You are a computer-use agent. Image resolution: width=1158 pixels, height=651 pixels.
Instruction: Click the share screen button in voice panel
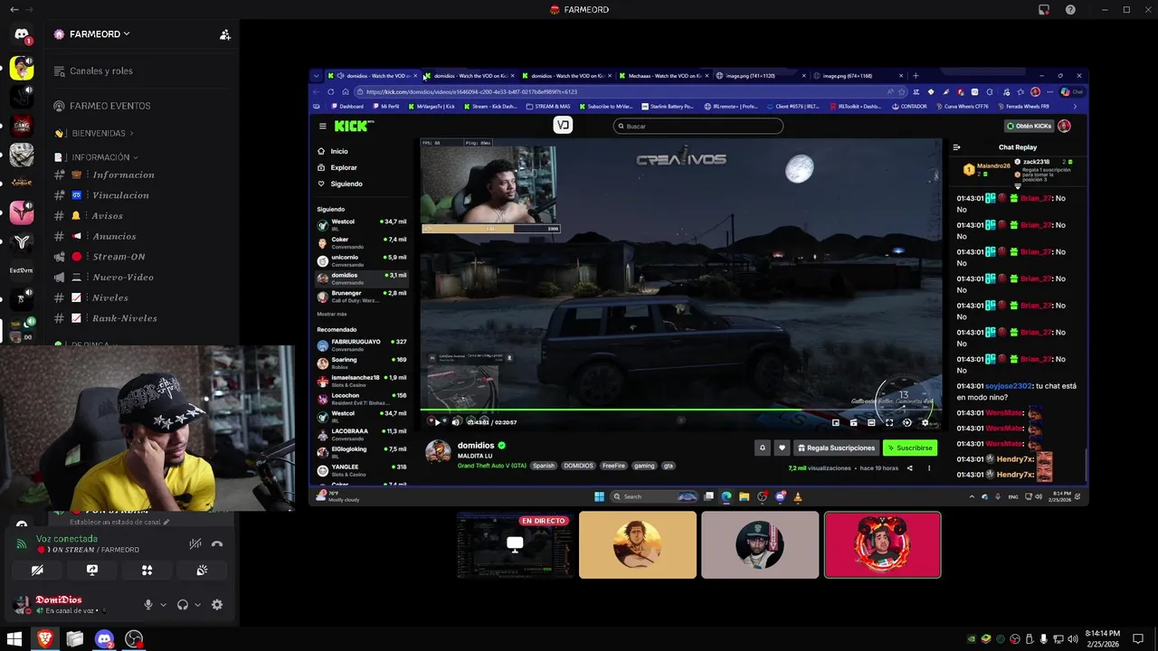coord(92,571)
